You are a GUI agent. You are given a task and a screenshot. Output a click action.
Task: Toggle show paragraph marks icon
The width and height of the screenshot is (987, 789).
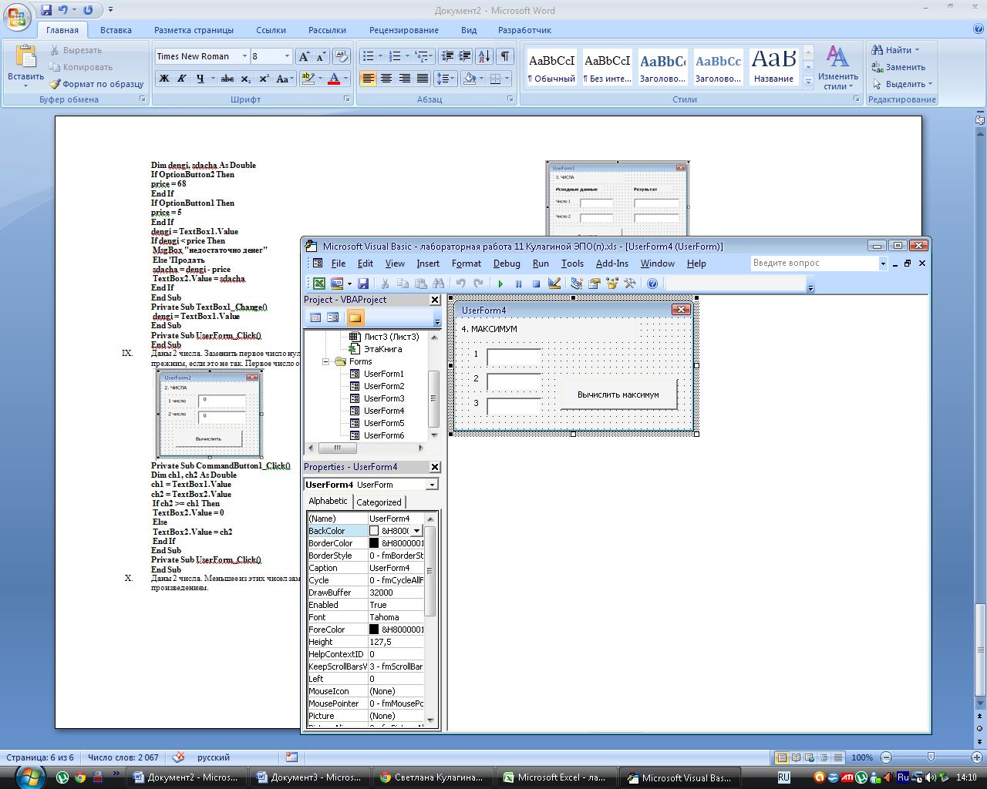[505, 56]
